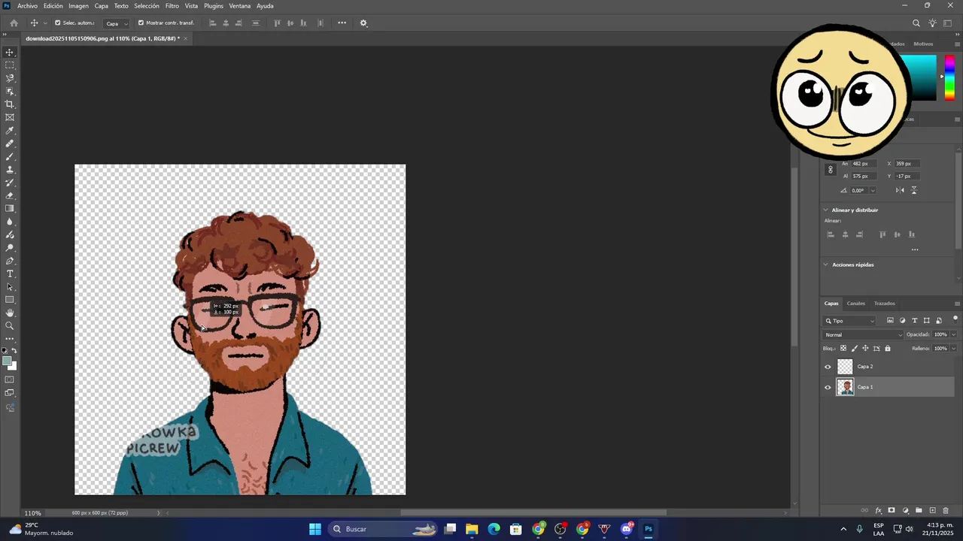Hide the Capa 2 layer
Screen dimensions: 963x541
click(828, 367)
